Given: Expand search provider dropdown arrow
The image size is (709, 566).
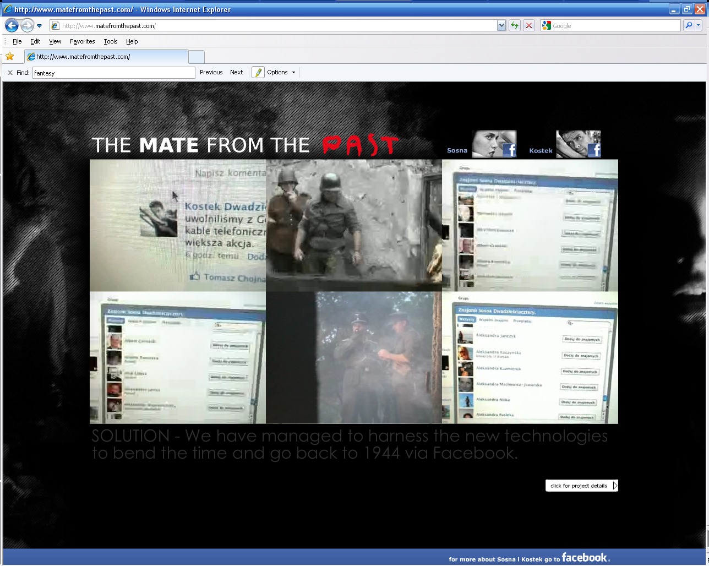Looking at the screenshot, I should 699,25.
